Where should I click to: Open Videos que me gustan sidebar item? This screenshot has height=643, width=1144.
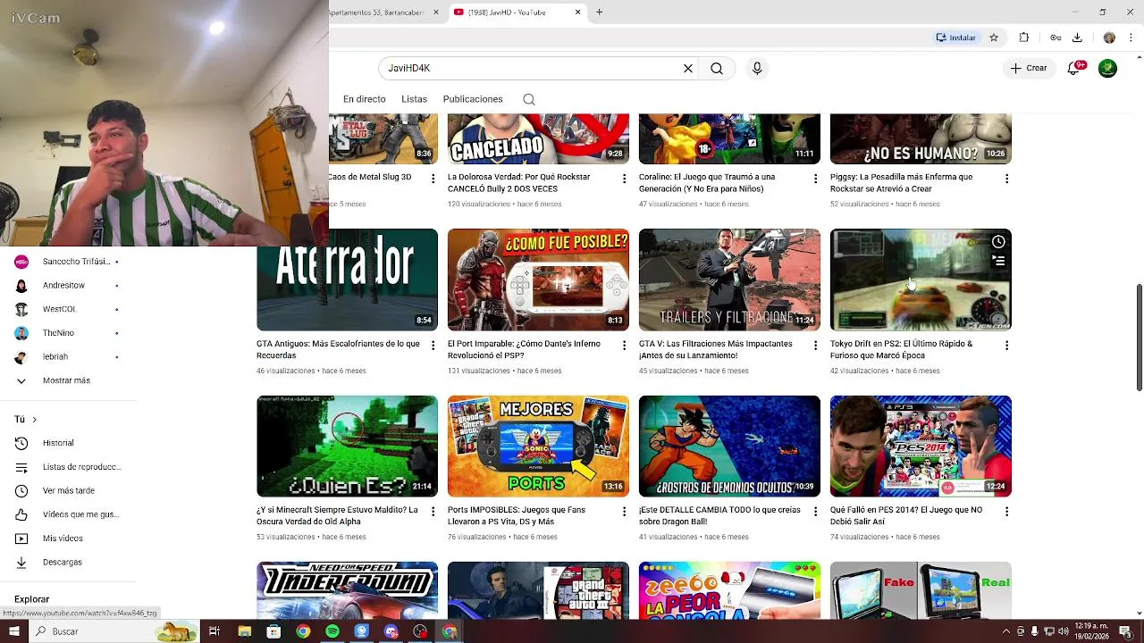[x=67, y=514]
